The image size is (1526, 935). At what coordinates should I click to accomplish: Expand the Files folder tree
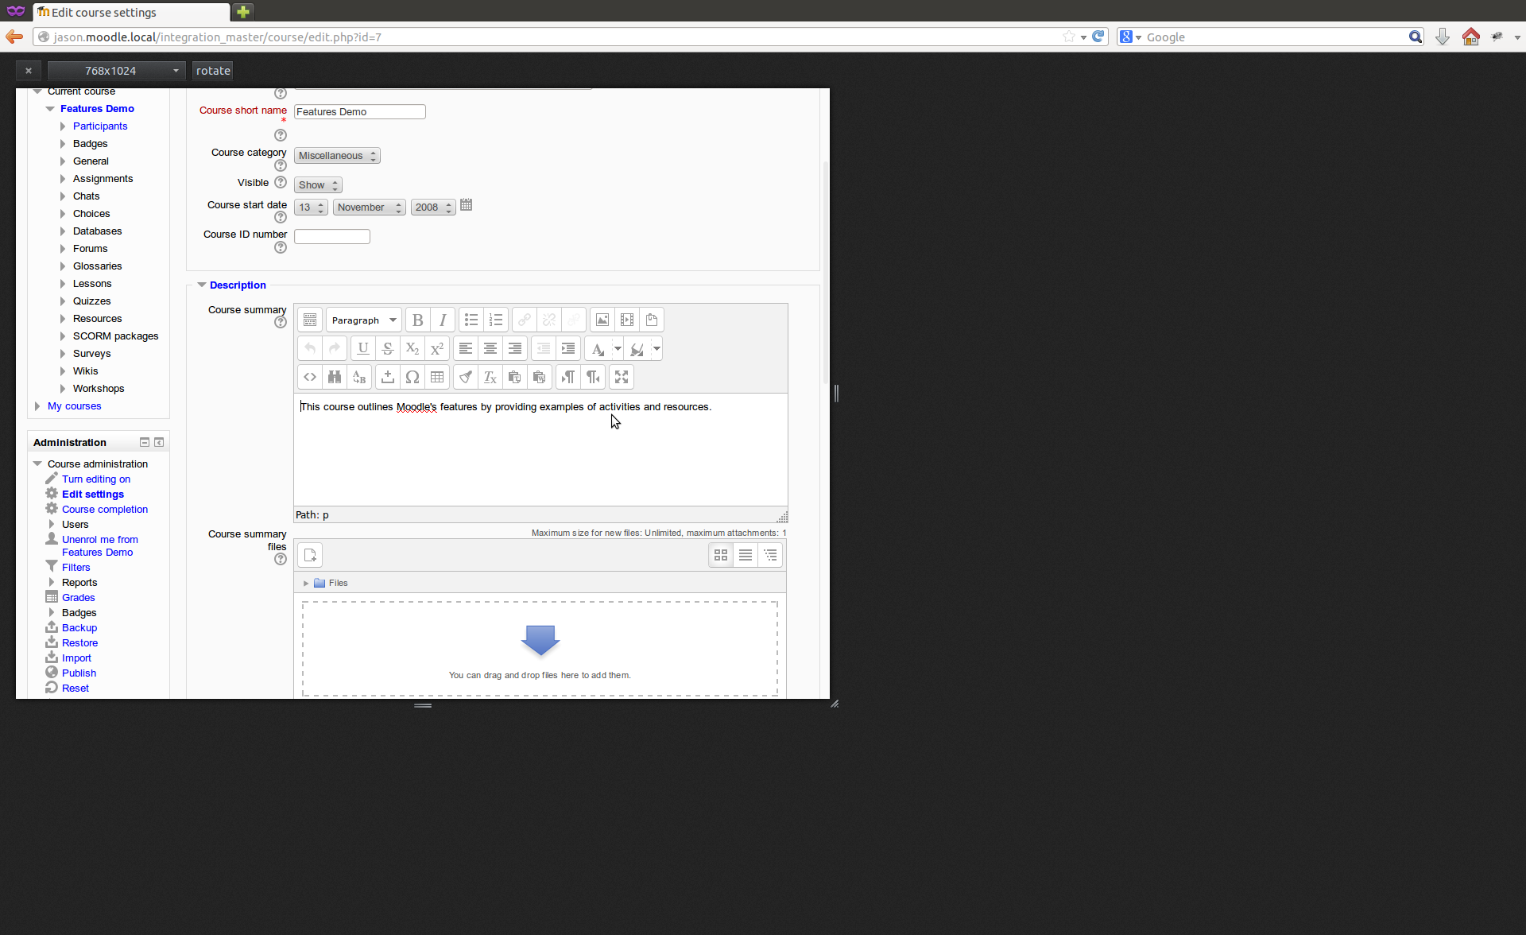coord(306,584)
